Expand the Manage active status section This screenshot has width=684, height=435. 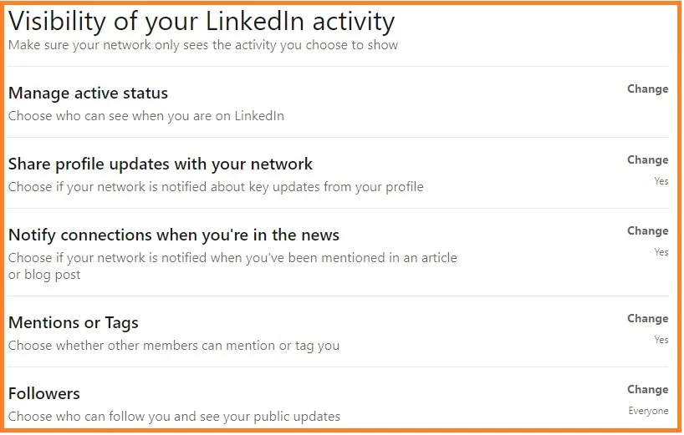coord(88,94)
